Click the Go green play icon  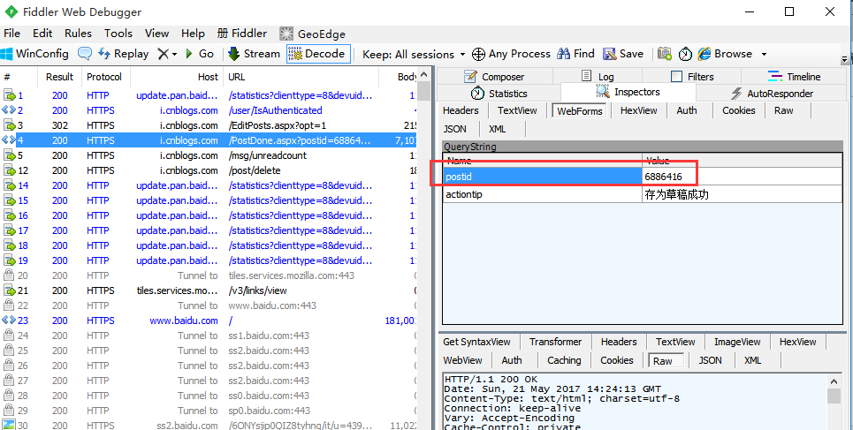click(x=189, y=54)
